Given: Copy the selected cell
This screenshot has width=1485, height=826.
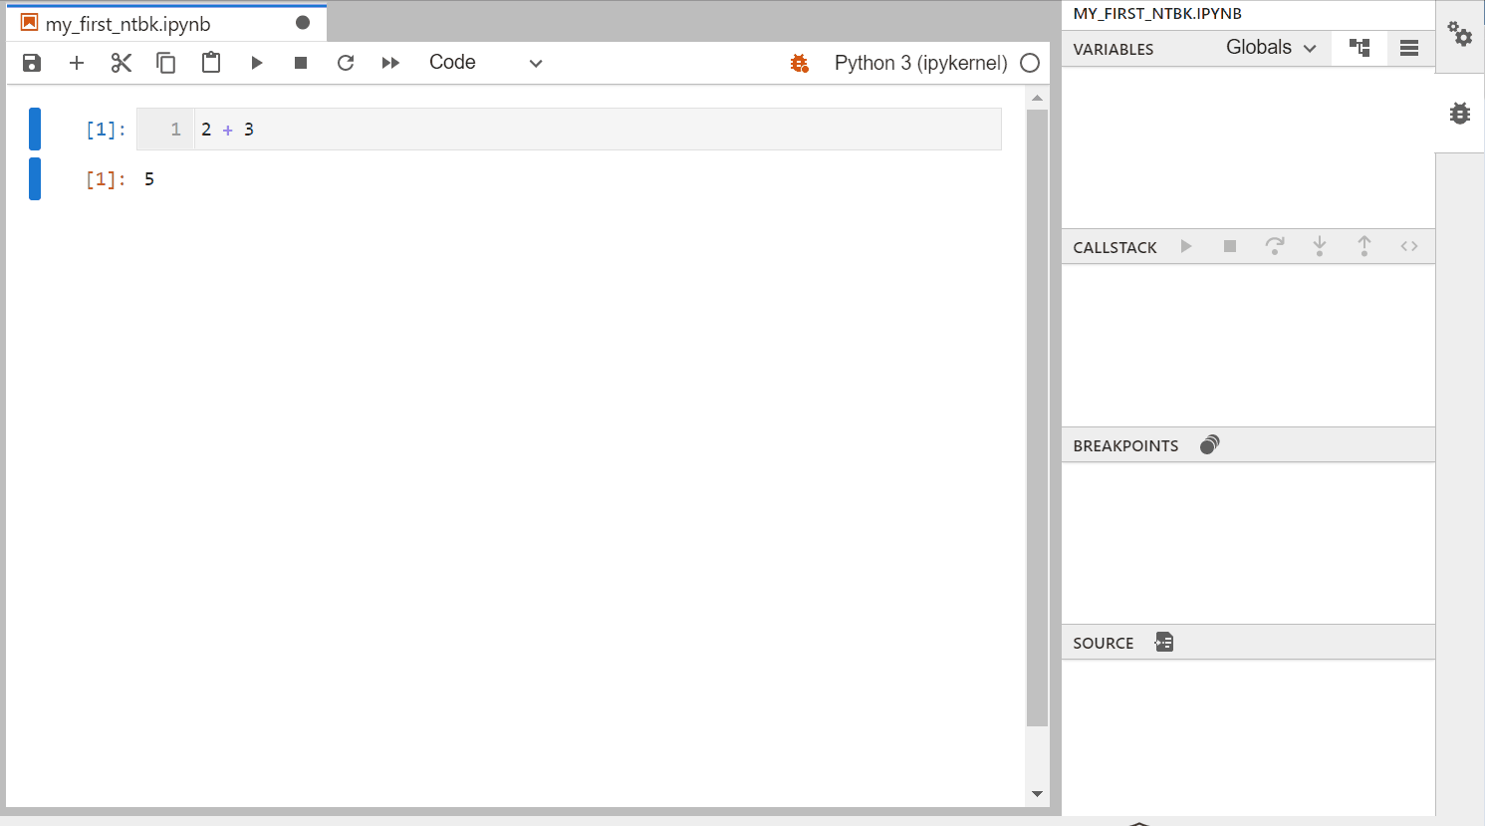Looking at the screenshot, I should click(165, 62).
